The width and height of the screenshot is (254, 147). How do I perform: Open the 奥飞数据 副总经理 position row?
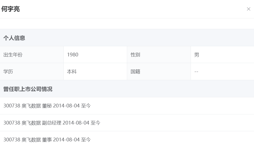pyautogui.click(x=52, y=123)
